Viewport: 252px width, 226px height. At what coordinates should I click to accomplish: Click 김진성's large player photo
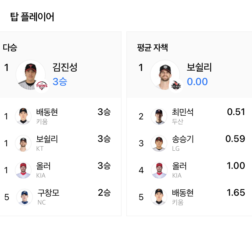31,75
